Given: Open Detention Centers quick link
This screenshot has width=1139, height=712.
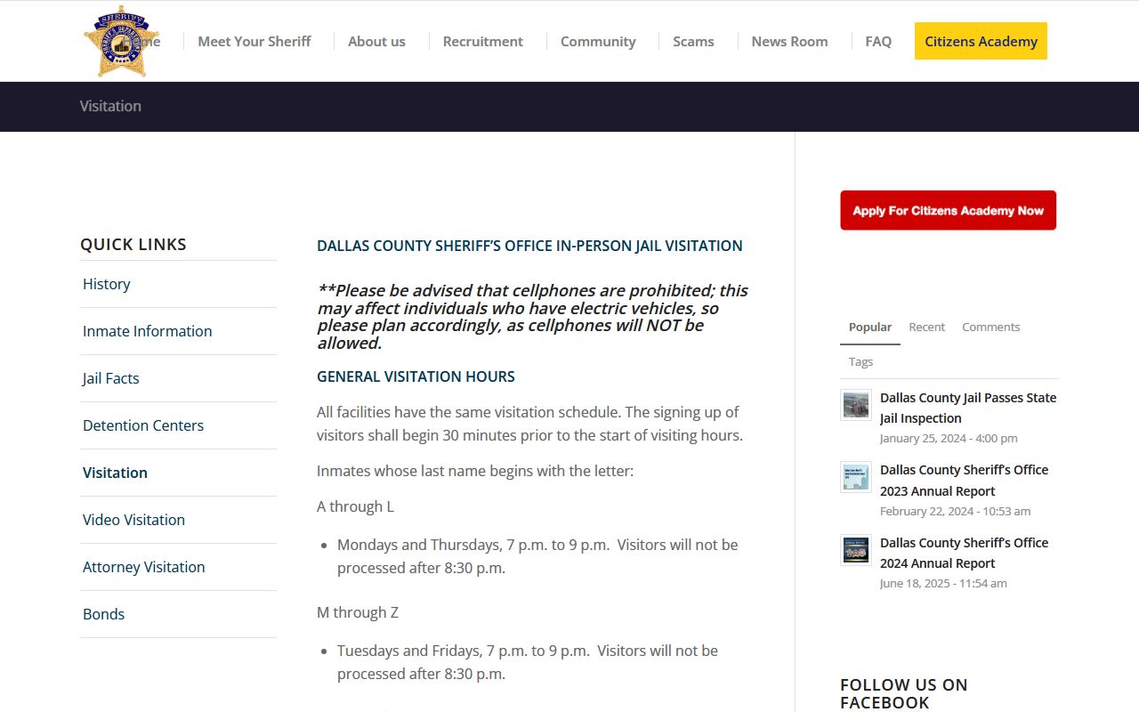Looking at the screenshot, I should (x=143, y=425).
